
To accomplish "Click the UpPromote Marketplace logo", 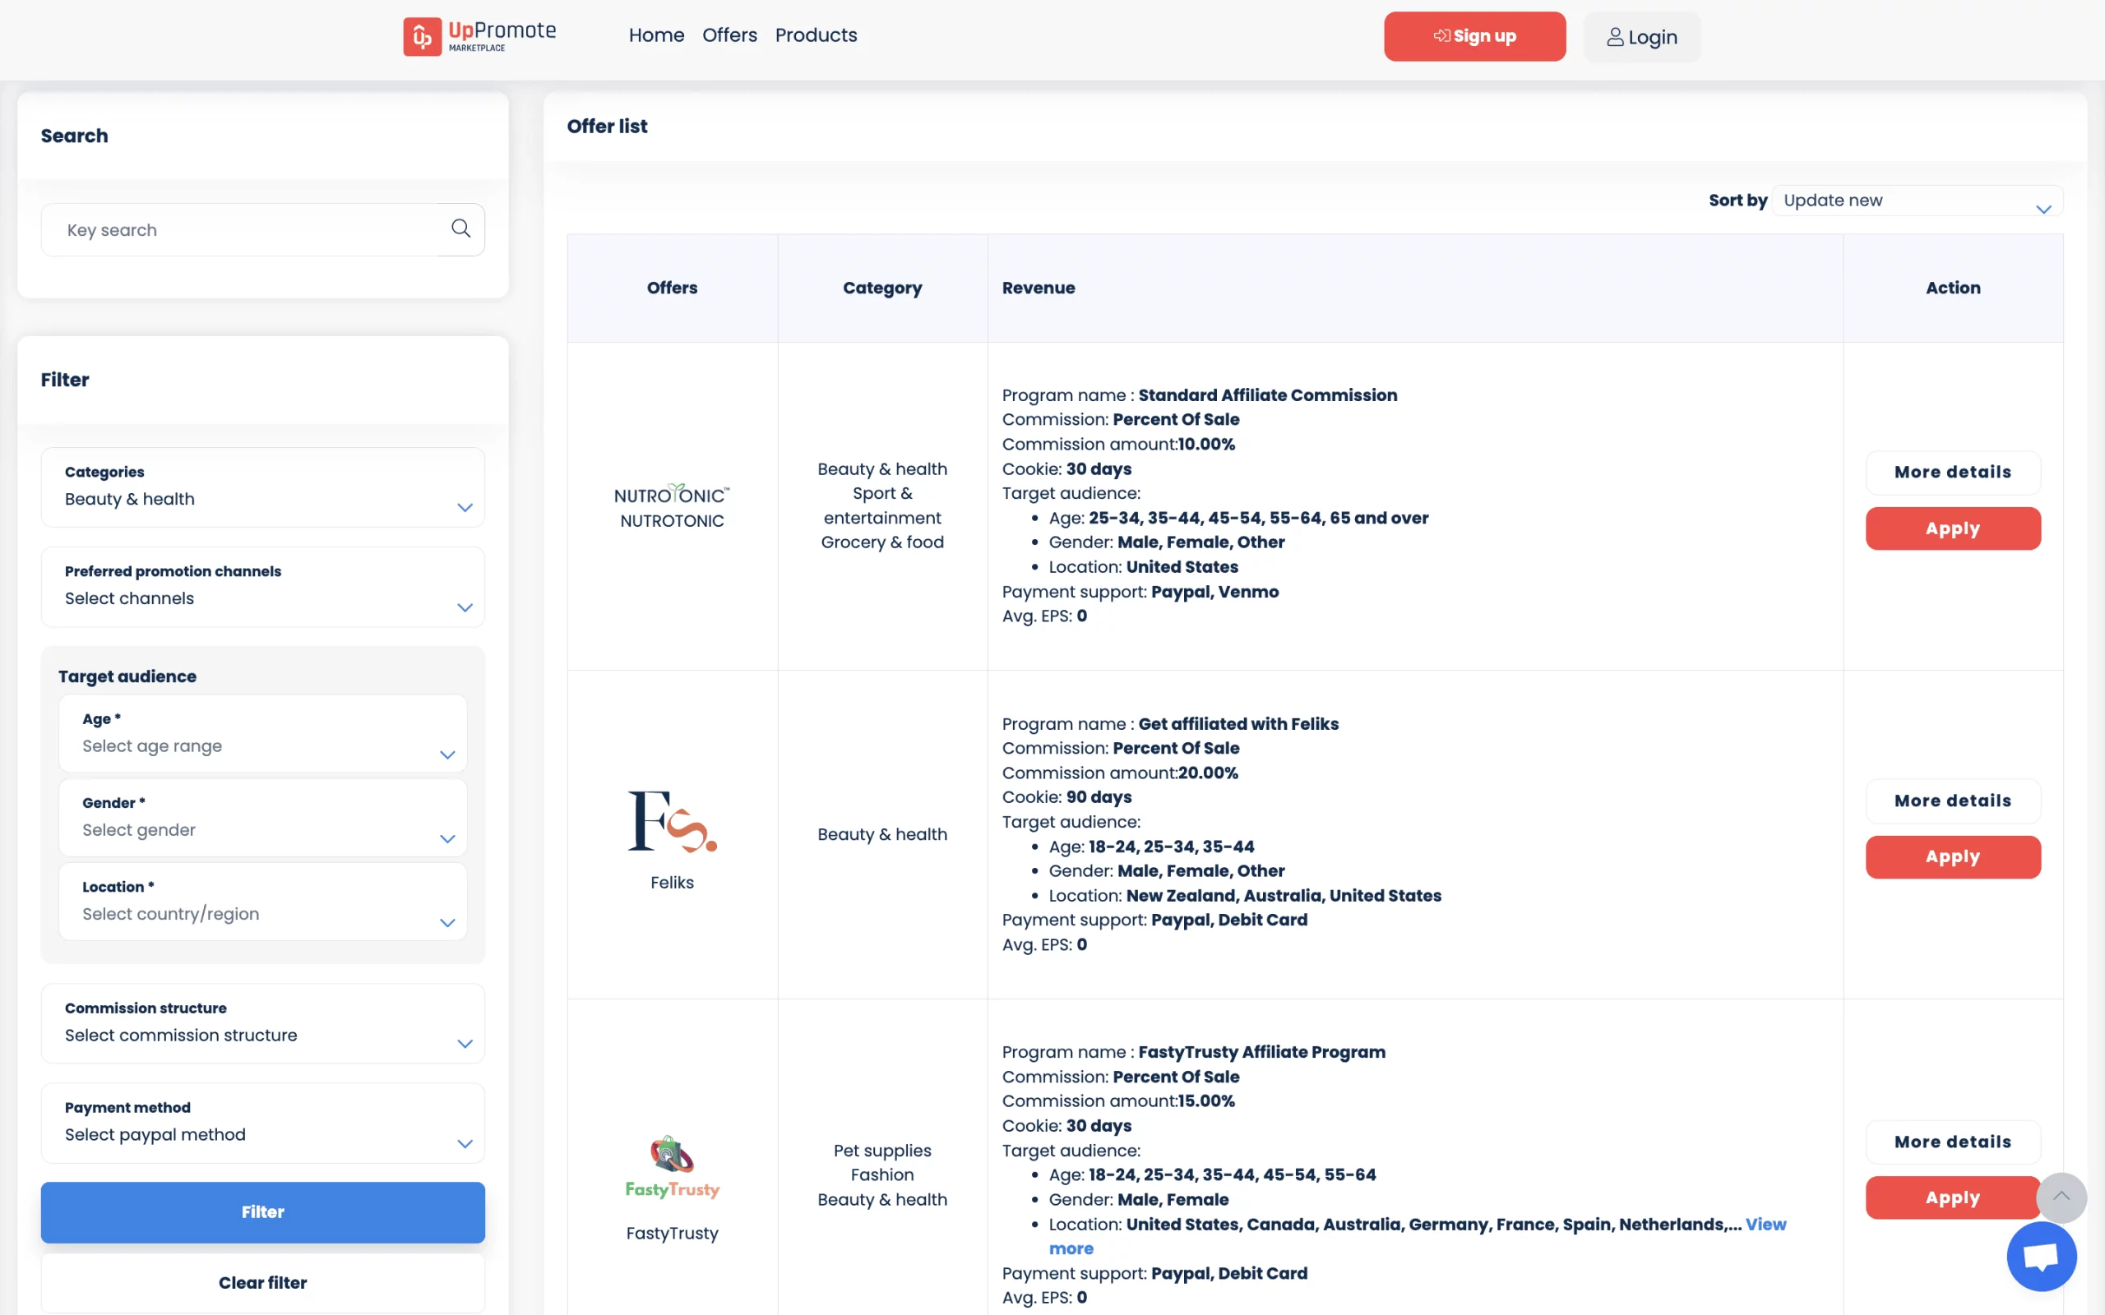I will (479, 36).
